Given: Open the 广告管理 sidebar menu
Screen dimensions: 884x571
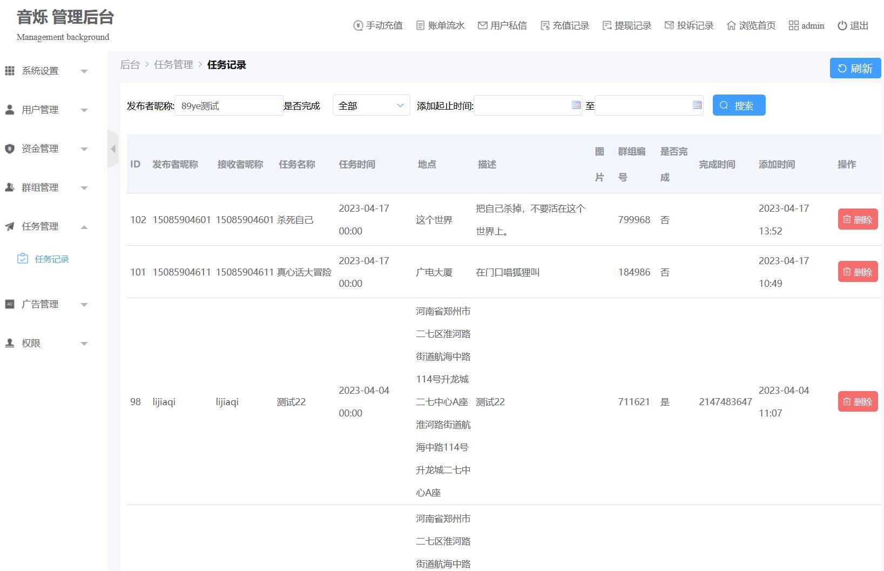Looking at the screenshot, I should pos(46,304).
